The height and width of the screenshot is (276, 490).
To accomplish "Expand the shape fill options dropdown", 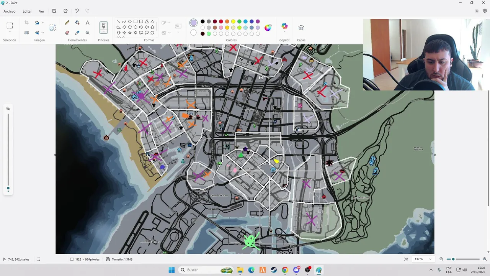I will pyautogui.click(x=170, y=33).
